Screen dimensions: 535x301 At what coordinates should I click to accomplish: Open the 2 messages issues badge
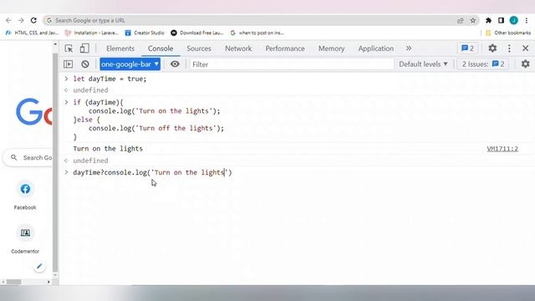[x=467, y=48]
